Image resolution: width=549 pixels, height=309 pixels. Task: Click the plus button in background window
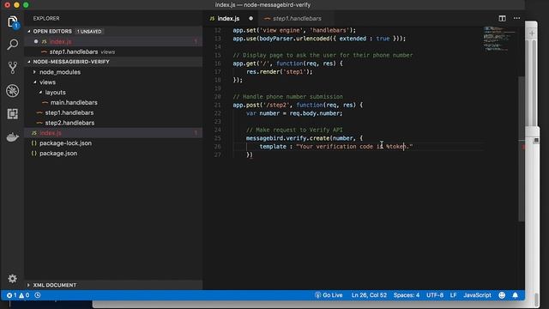click(532, 33)
